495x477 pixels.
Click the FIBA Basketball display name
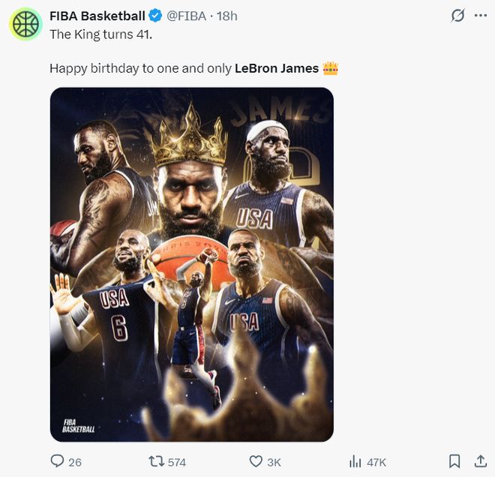pyautogui.click(x=97, y=15)
